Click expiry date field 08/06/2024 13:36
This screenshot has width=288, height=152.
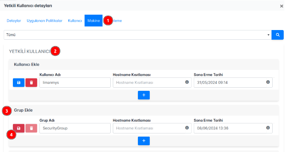click(x=233, y=128)
